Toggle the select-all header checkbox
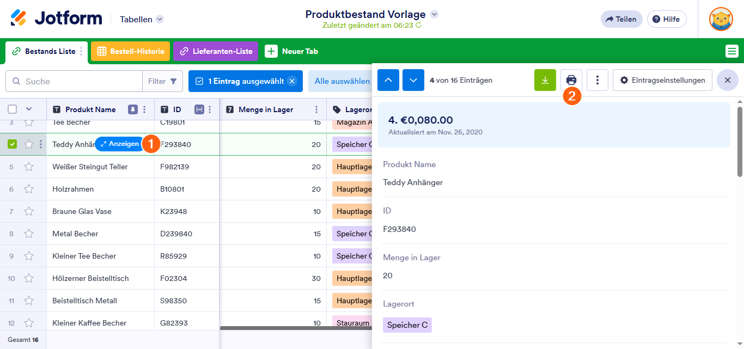Image resolution: width=744 pixels, height=349 pixels. 13,109
